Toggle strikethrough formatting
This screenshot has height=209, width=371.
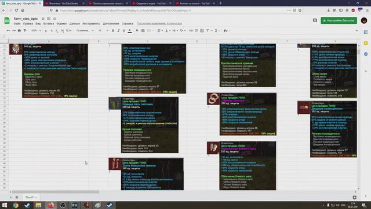[124, 31]
